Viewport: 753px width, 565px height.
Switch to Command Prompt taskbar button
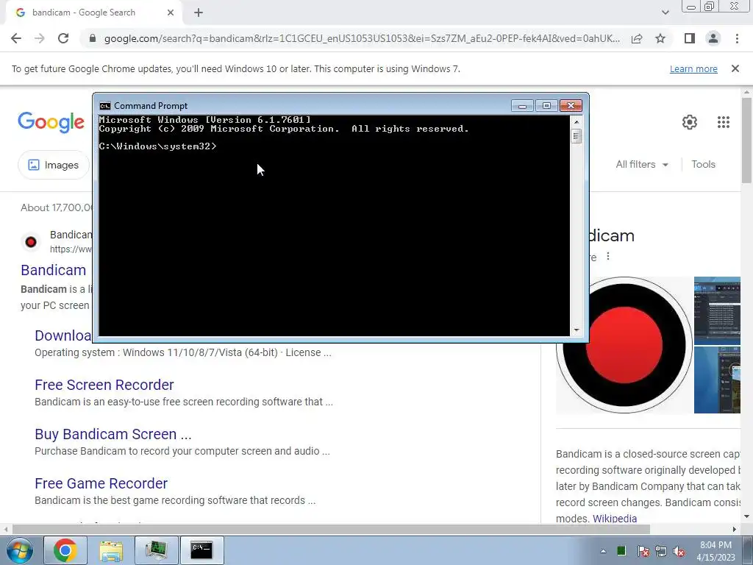(x=201, y=550)
